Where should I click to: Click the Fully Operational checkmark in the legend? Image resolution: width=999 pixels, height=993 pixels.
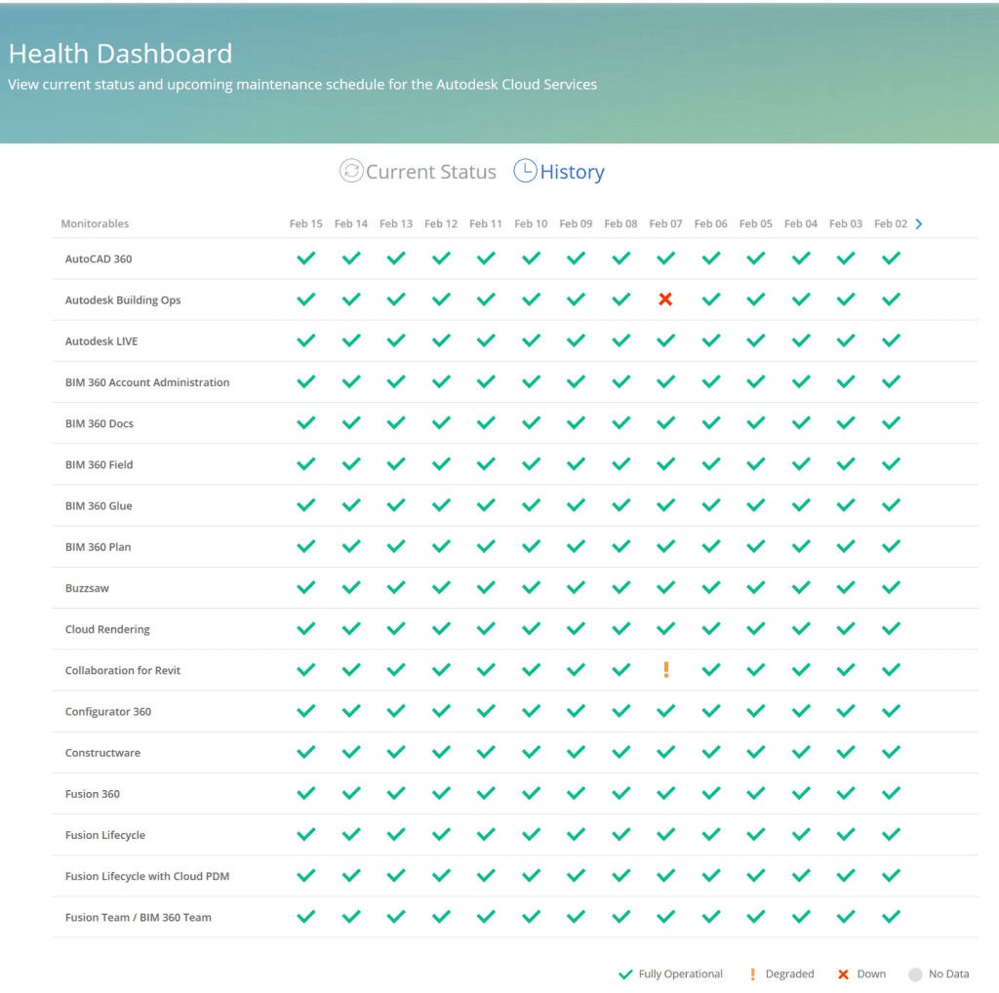625,973
